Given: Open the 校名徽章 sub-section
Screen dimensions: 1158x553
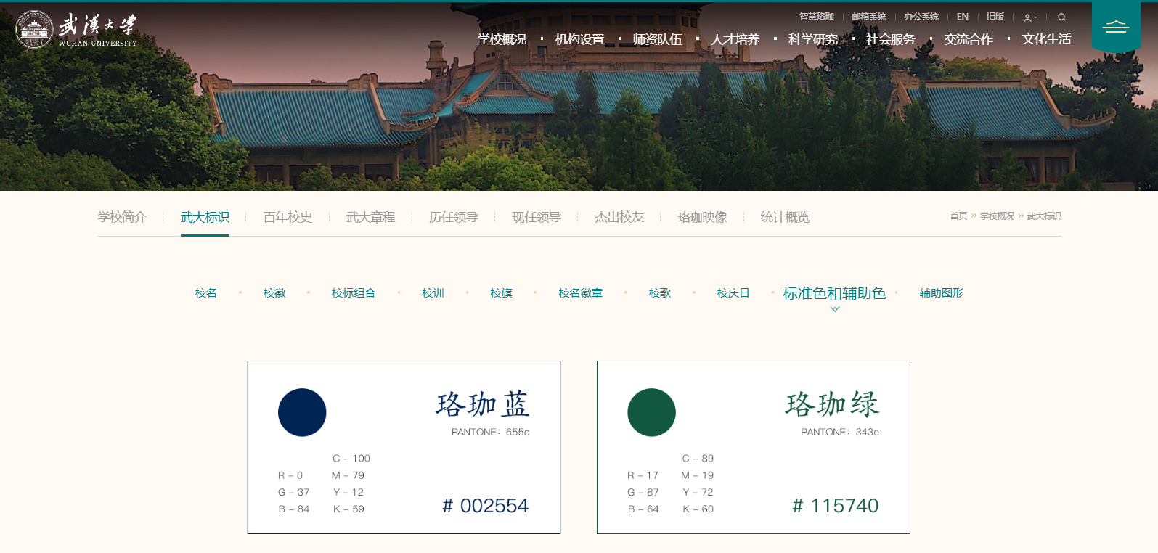Looking at the screenshot, I should pos(580,293).
